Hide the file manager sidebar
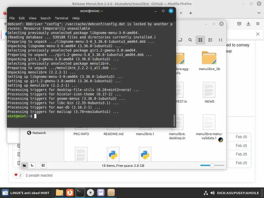This screenshot has height=198, width=264. click(43, 166)
